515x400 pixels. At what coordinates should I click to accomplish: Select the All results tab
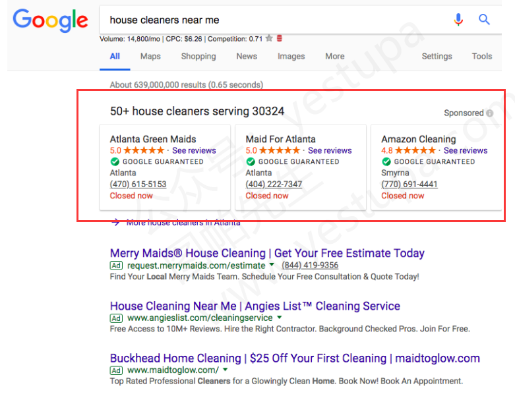point(115,57)
